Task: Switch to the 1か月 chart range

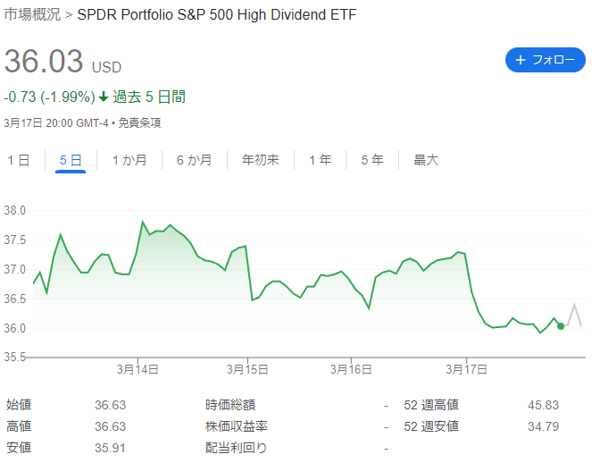Action: [x=129, y=160]
